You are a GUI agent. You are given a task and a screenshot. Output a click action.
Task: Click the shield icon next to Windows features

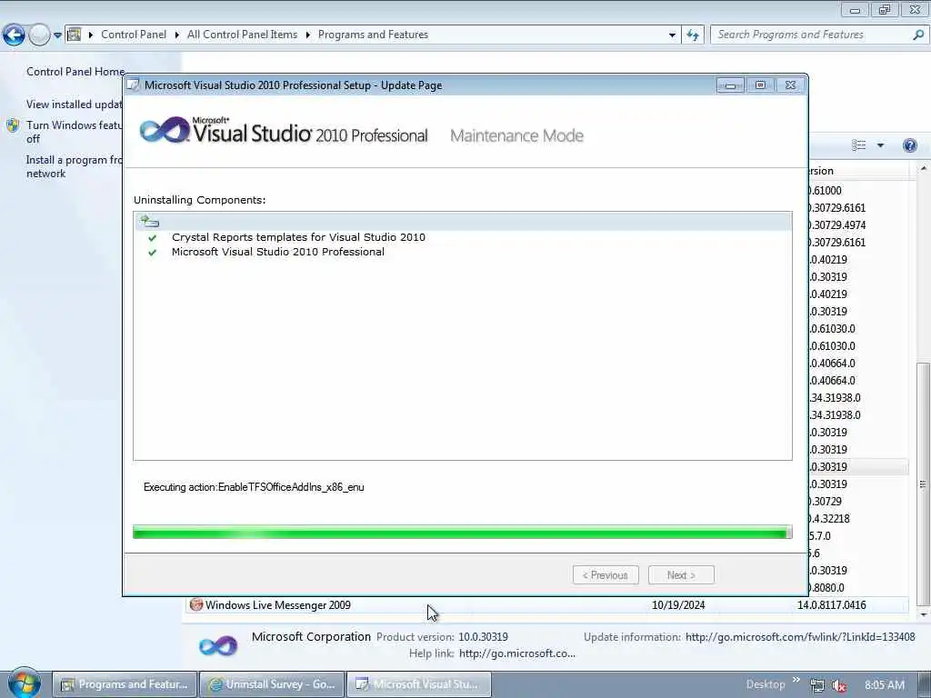(13, 125)
